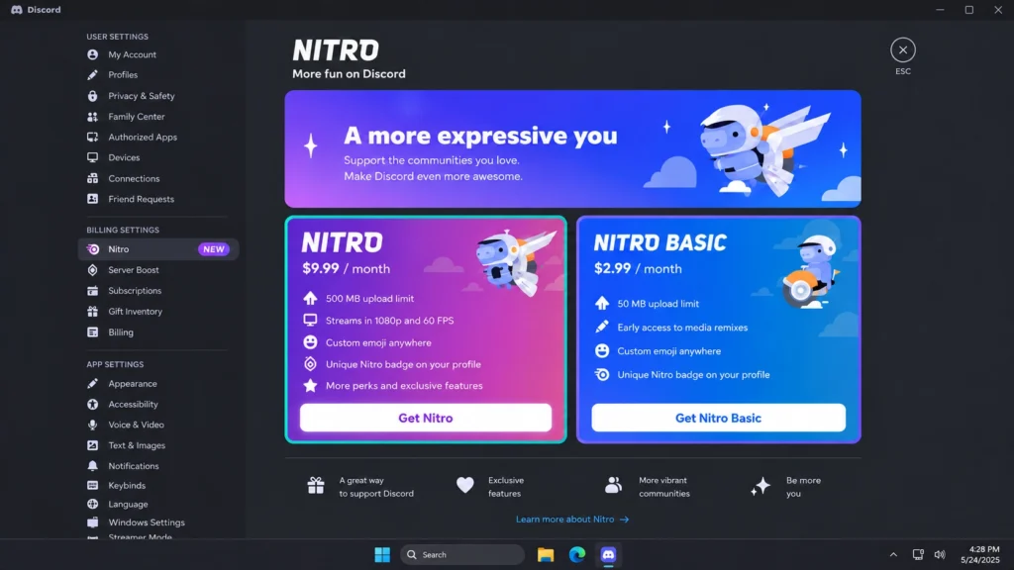Click the Get Nitro button
The height and width of the screenshot is (570, 1014).
tap(426, 419)
